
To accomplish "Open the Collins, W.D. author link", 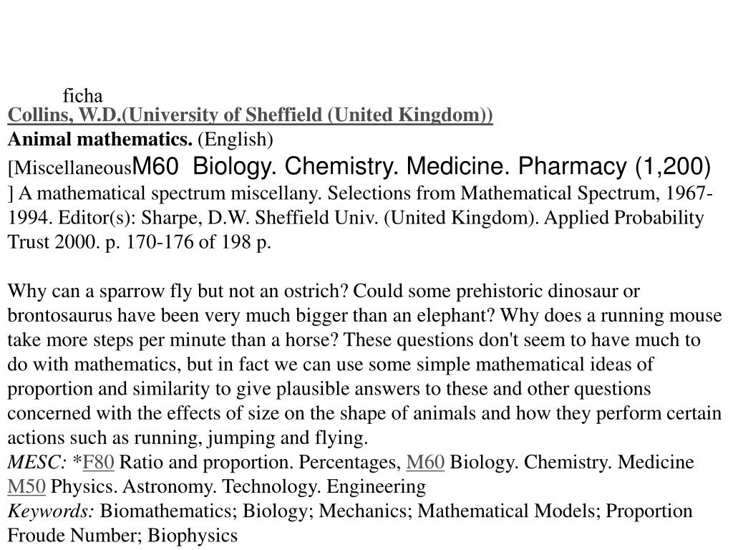I will coord(250,115).
